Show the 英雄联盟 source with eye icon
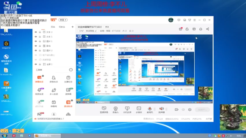This screenshot has height=138, width=246. coord(36,59)
